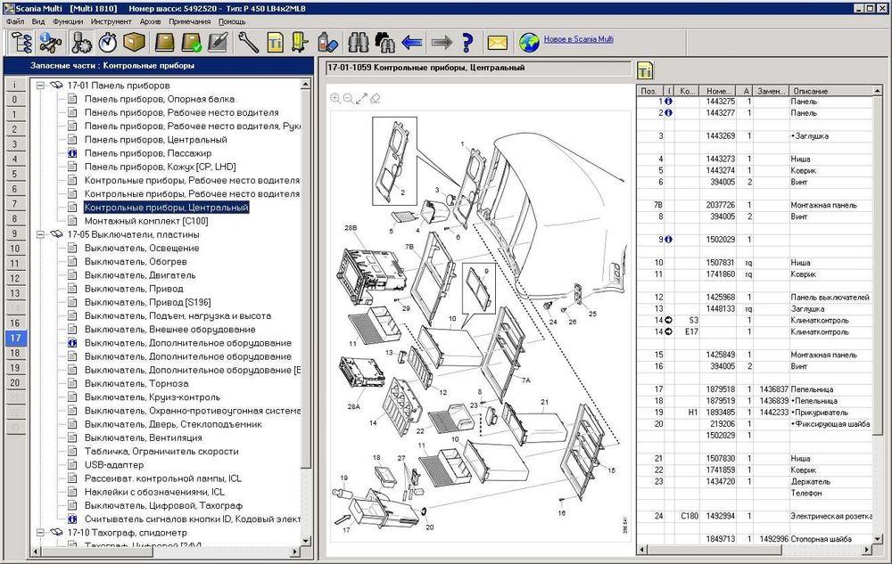This screenshot has height=564, width=892.
Task: Open the Файл menu
Action: tap(14, 20)
